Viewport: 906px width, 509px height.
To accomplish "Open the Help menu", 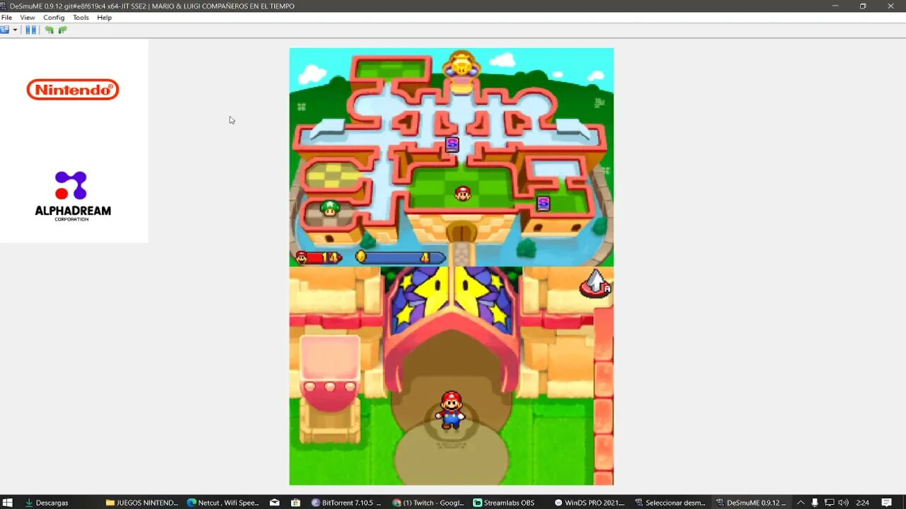I will [104, 18].
